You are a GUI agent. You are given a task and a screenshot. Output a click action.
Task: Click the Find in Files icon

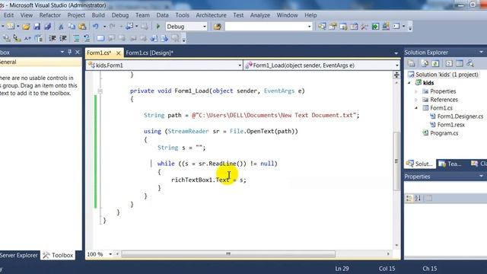tap(218, 27)
